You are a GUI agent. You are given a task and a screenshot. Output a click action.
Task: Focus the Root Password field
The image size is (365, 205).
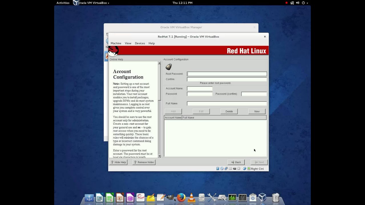pos(227,74)
